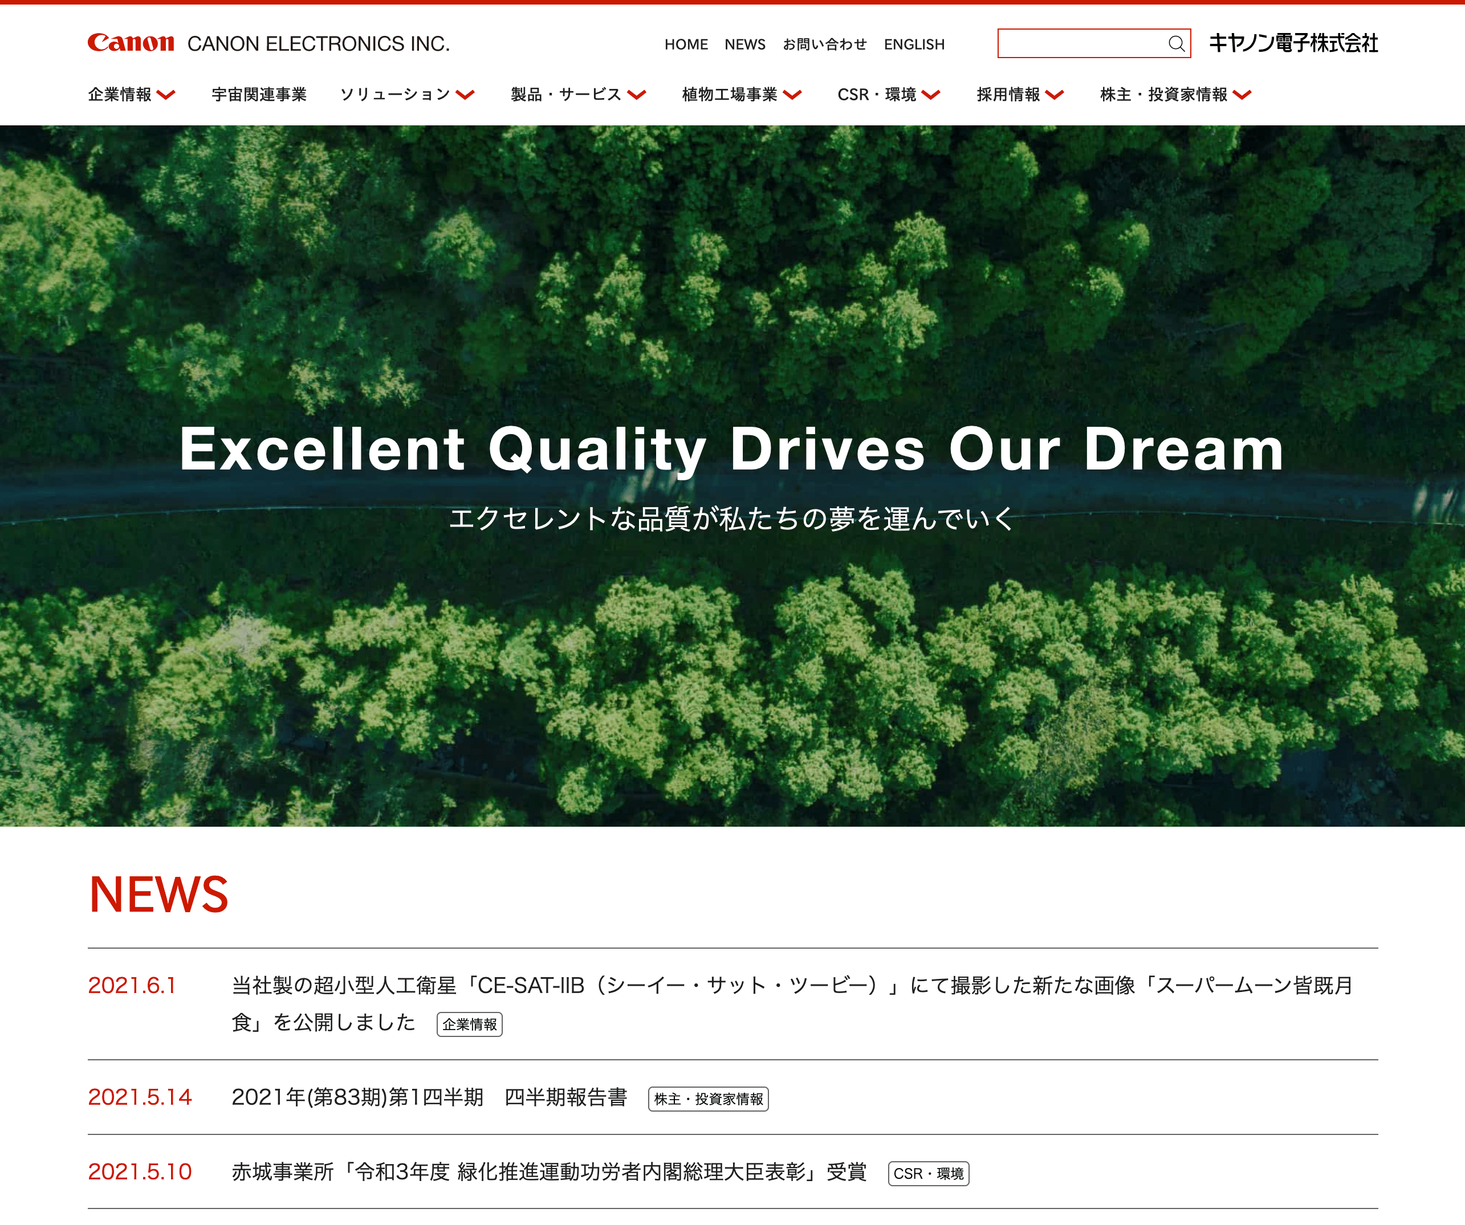Open the 株主・投資家情報 menu
The height and width of the screenshot is (1225, 1465).
click(x=1163, y=95)
